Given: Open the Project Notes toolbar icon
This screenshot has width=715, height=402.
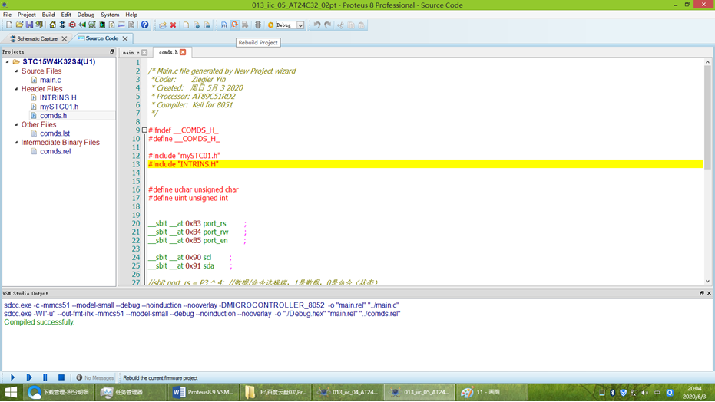Looking at the screenshot, I should click(131, 25).
